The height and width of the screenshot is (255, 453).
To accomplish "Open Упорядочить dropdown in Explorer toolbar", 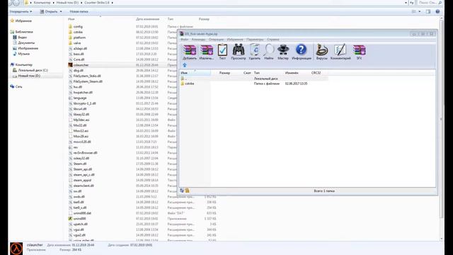I will pos(21,11).
